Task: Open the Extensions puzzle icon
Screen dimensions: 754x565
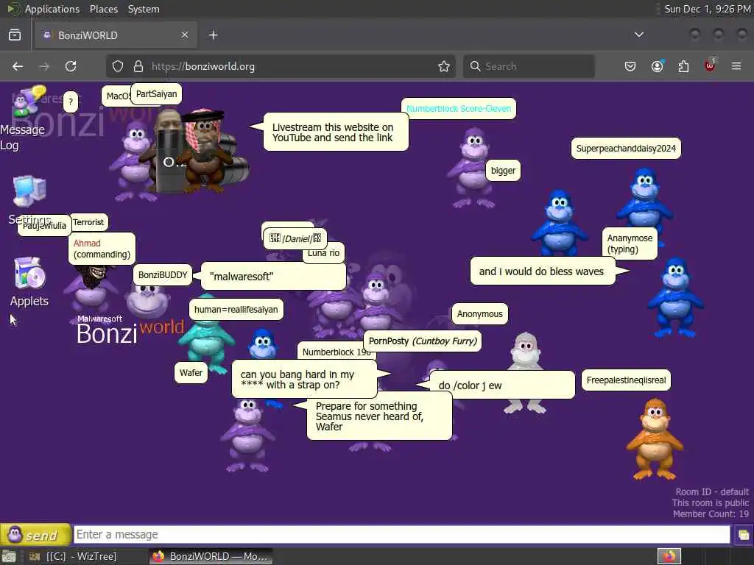Action: pos(683,66)
